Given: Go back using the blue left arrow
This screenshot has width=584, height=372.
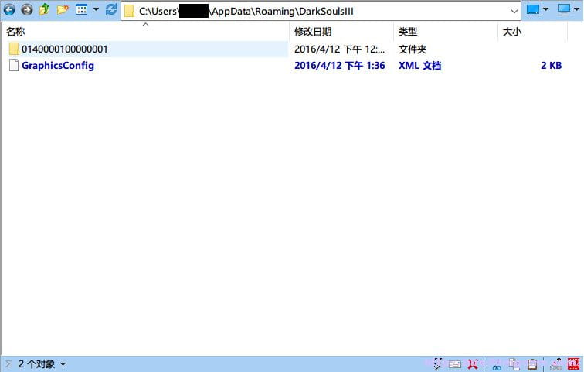Looking at the screenshot, I should pos(9,10).
